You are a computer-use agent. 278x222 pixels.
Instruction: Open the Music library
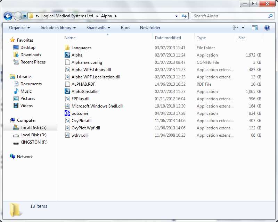pyautogui.click(x=26, y=91)
